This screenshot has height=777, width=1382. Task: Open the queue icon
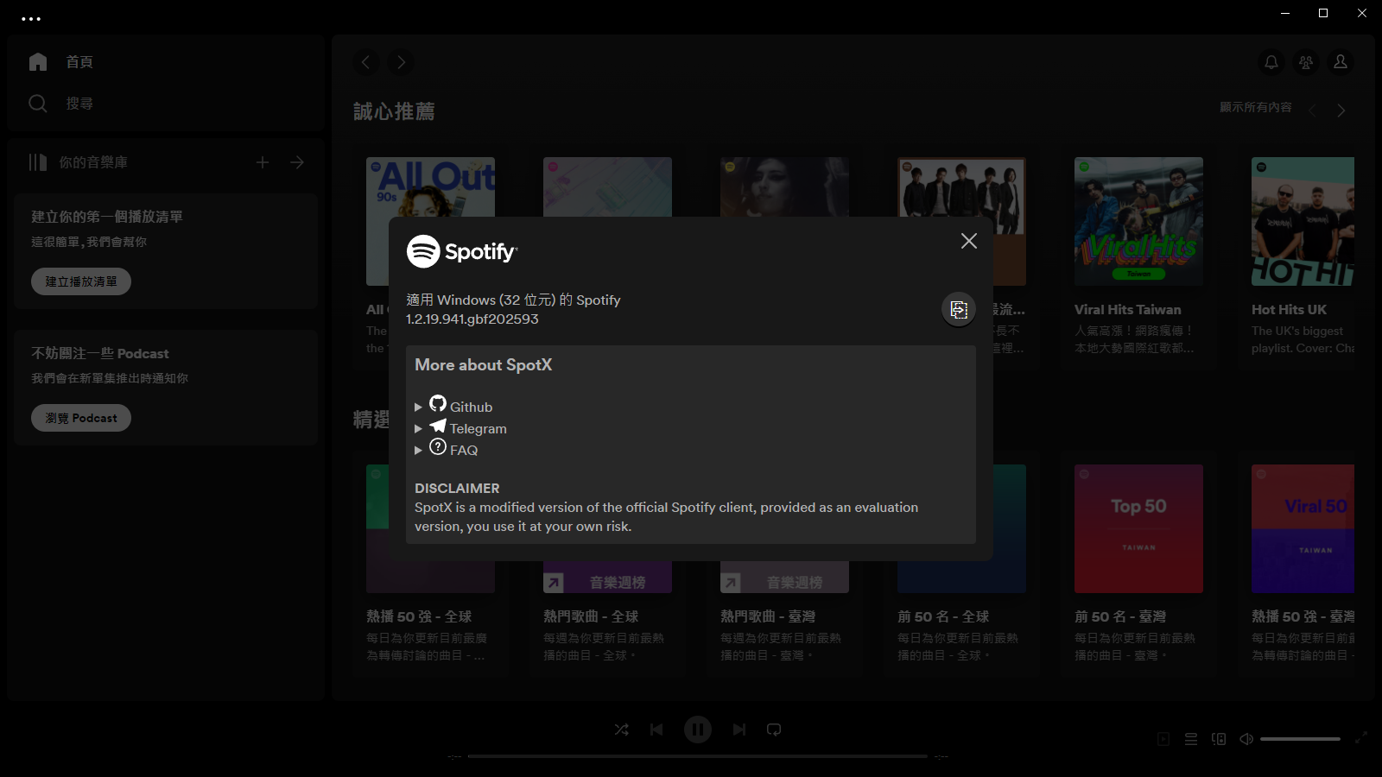(1191, 739)
